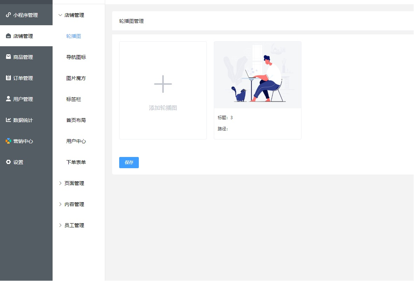Expand the 页面管理 submenu chevron
The width and height of the screenshot is (414, 281).
60,183
